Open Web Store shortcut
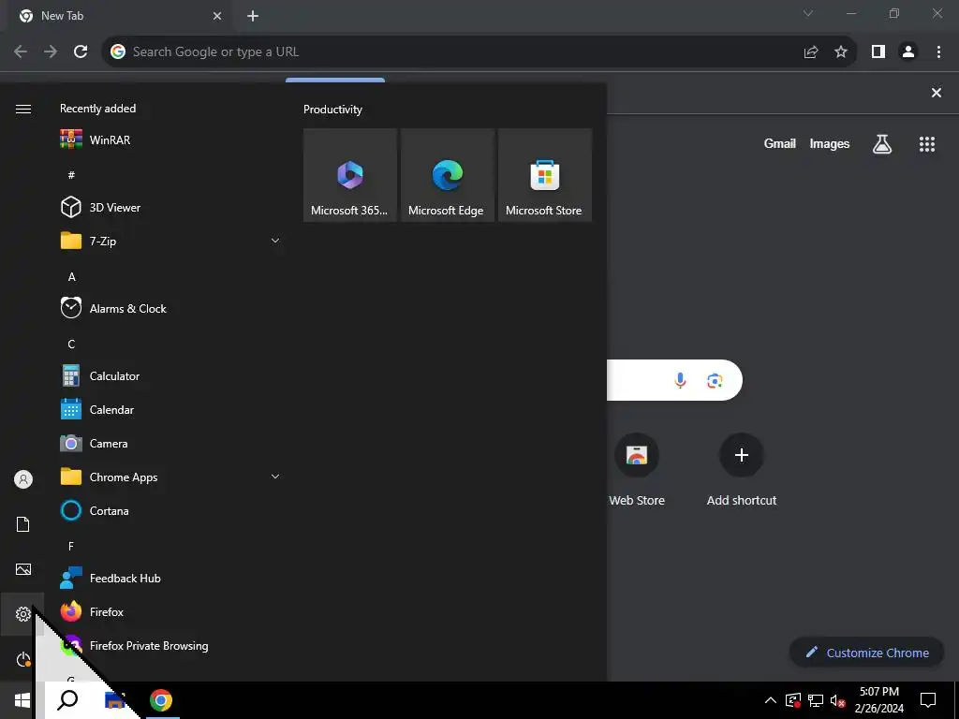The height and width of the screenshot is (719, 959). tap(637, 470)
